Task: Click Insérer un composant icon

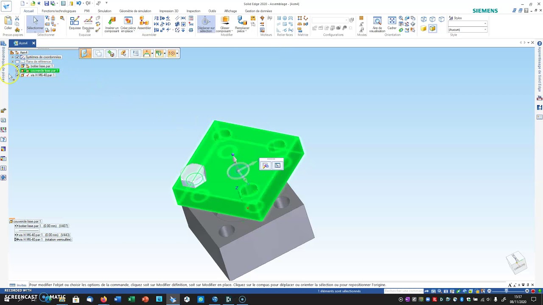Action: (112, 21)
